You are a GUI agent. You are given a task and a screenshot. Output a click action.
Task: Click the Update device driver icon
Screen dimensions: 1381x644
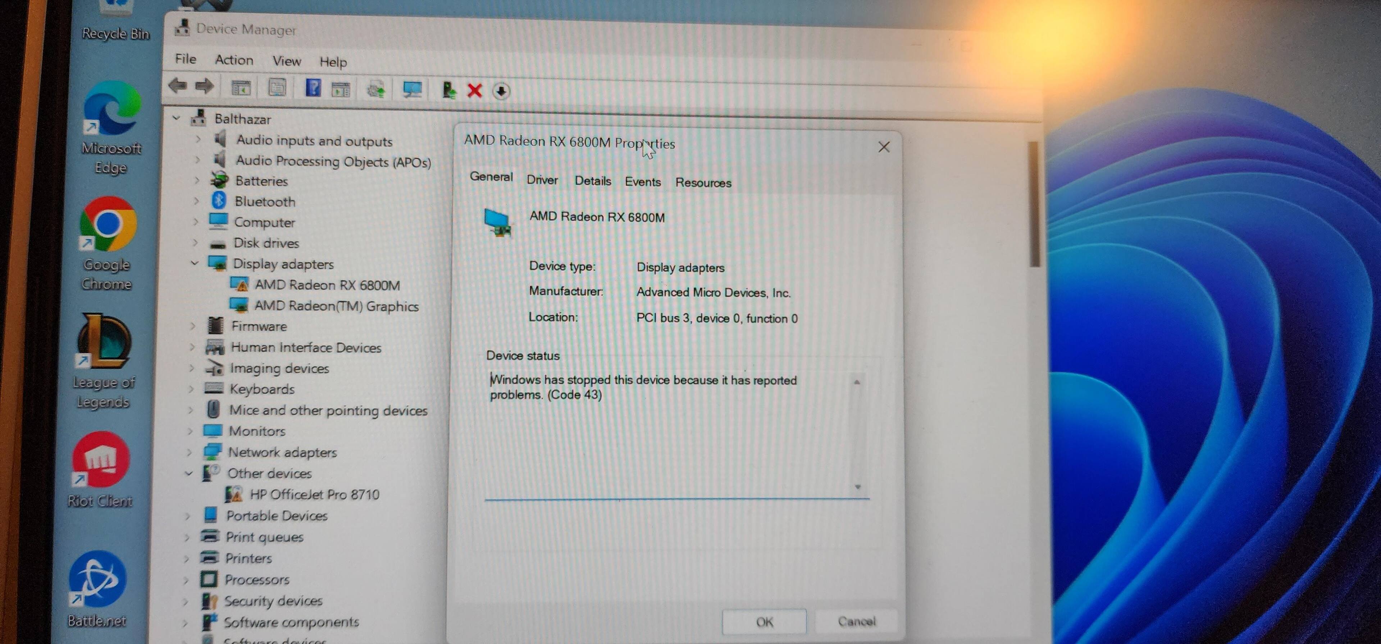point(449,90)
